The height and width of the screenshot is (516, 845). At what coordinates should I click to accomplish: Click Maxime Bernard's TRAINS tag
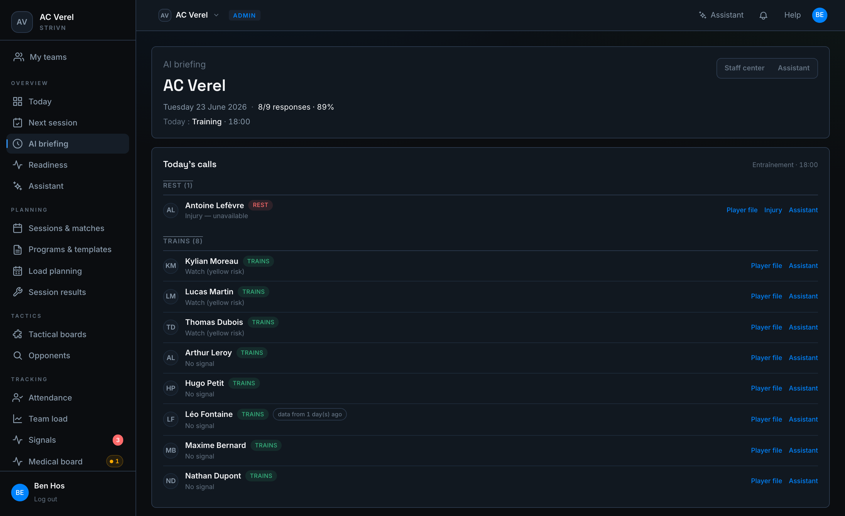tap(266, 445)
